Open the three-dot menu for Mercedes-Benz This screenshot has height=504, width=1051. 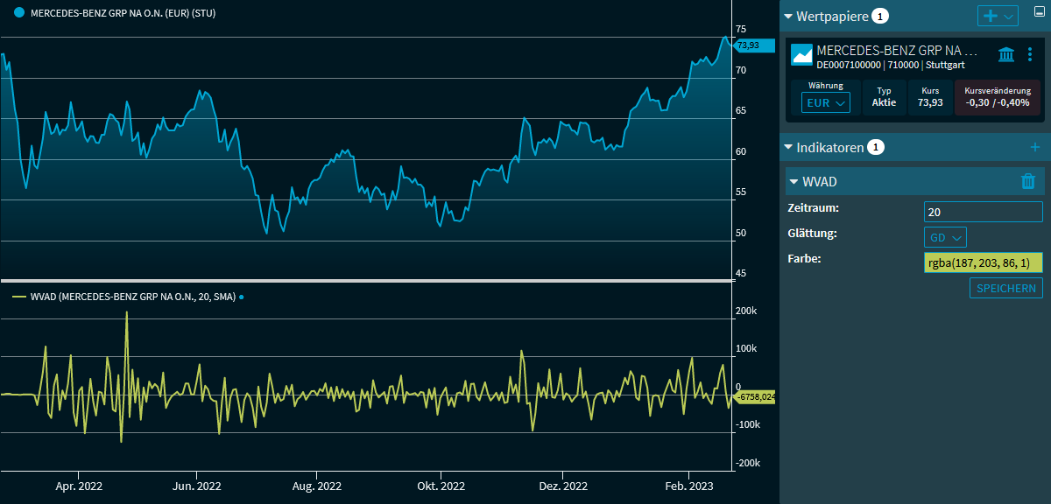[x=1030, y=54]
